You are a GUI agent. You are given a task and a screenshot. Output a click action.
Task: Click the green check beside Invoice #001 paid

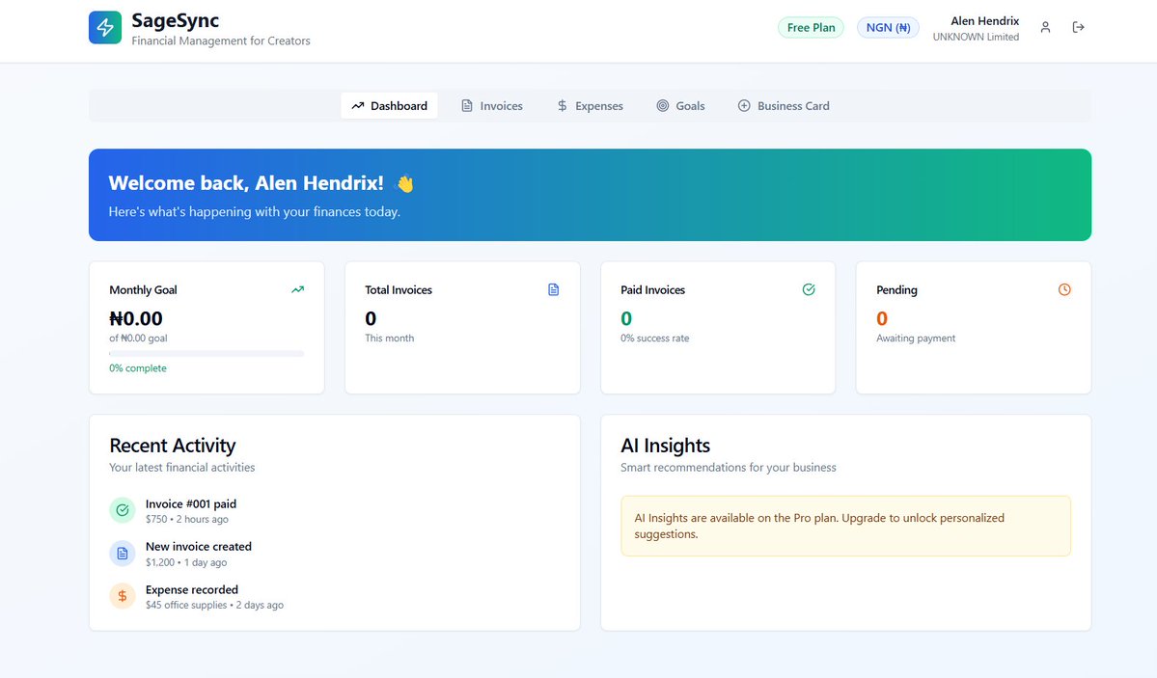pyautogui.click(x=122, y=509)
